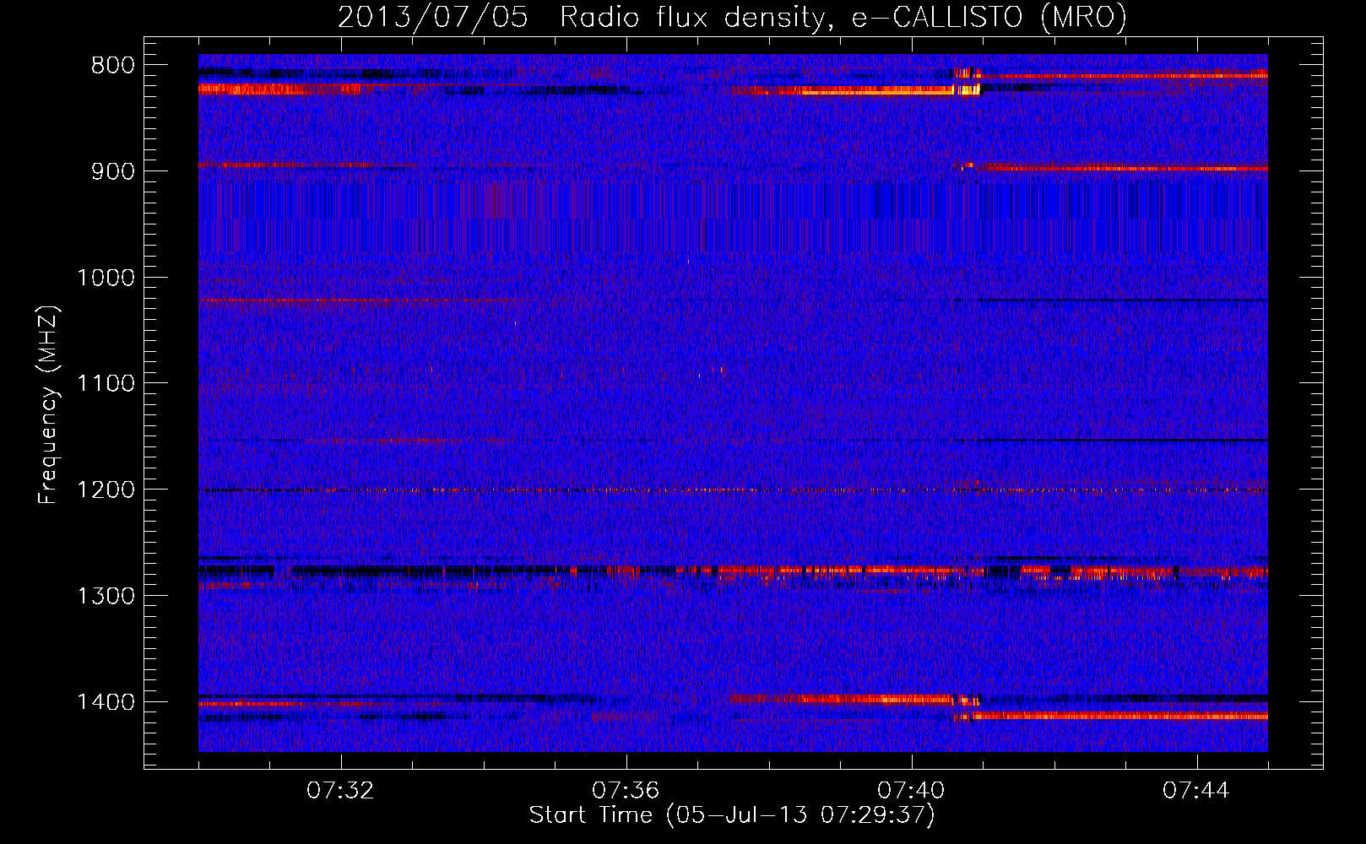Click the 1200 frequency tick label
Screen dimensions: 1366x844
106,490
